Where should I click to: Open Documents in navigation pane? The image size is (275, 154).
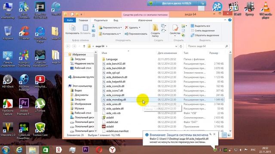[x=81, y=95]
